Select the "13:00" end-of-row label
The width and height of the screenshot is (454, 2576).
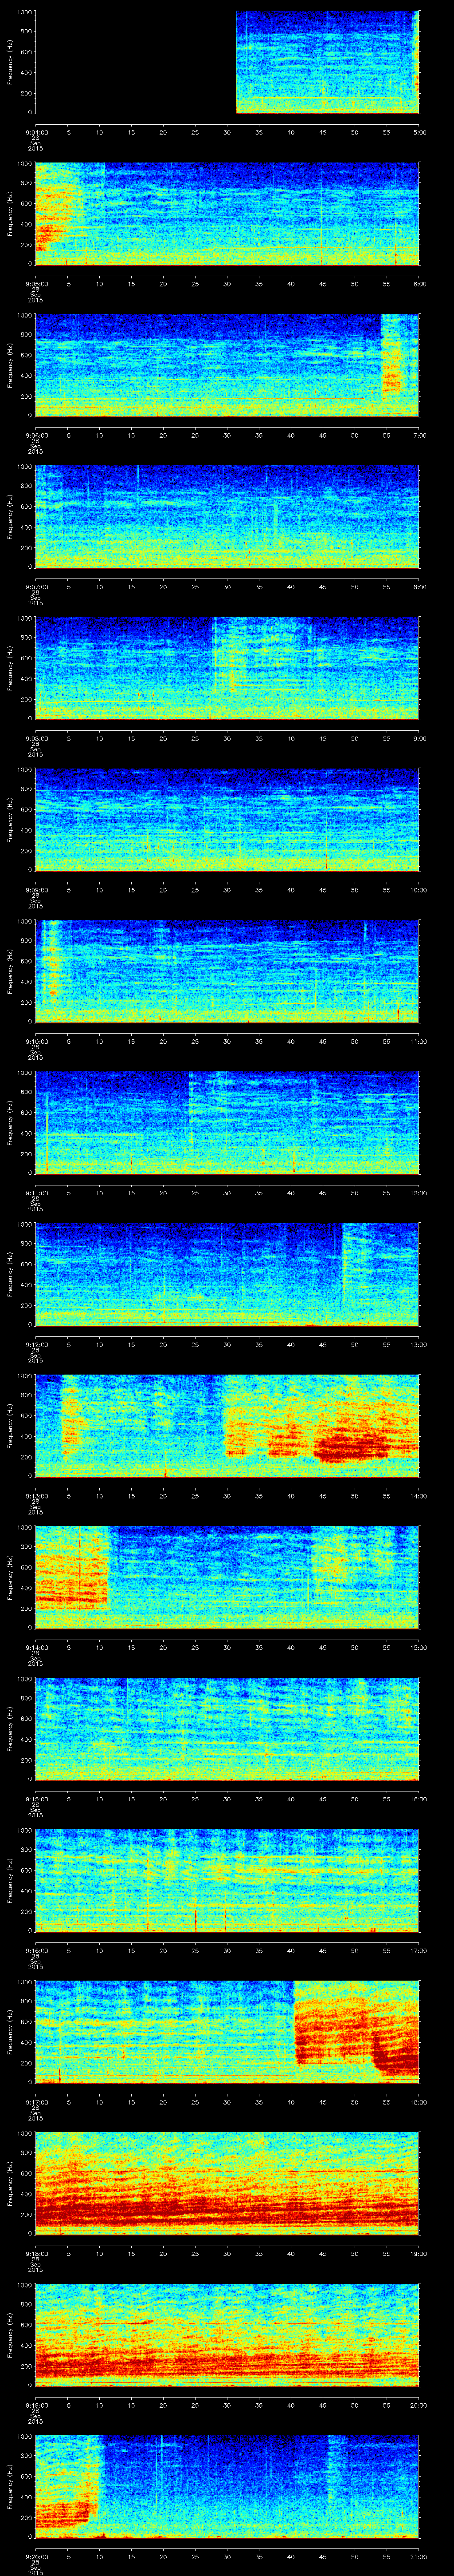(418, 1345)
